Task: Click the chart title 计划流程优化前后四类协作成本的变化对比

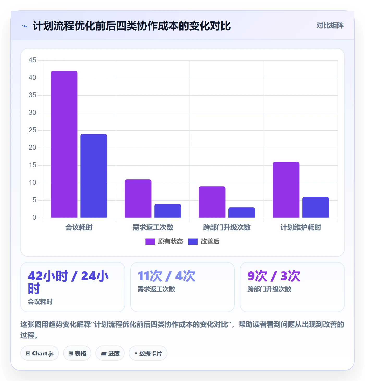Action: coord(132,26)
